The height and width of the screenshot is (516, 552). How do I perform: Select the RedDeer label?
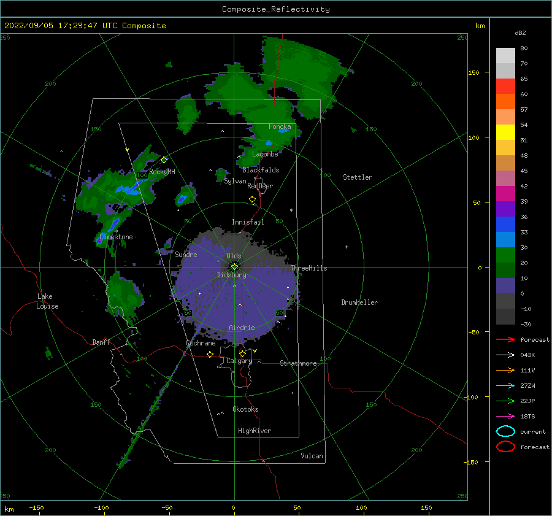[x=260, y=186]
